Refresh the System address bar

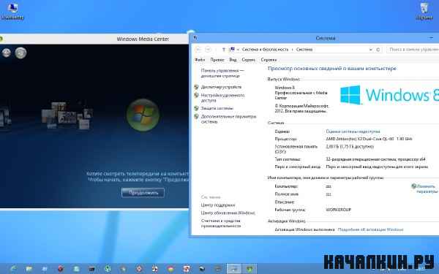point(378,50)
